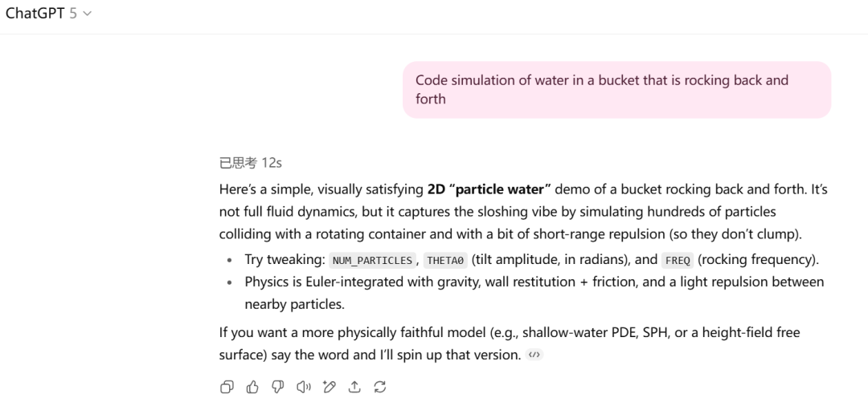Click the share upload icon
Image resolution: width=868 pixels, height=406 pixels.
click(354, 387)
